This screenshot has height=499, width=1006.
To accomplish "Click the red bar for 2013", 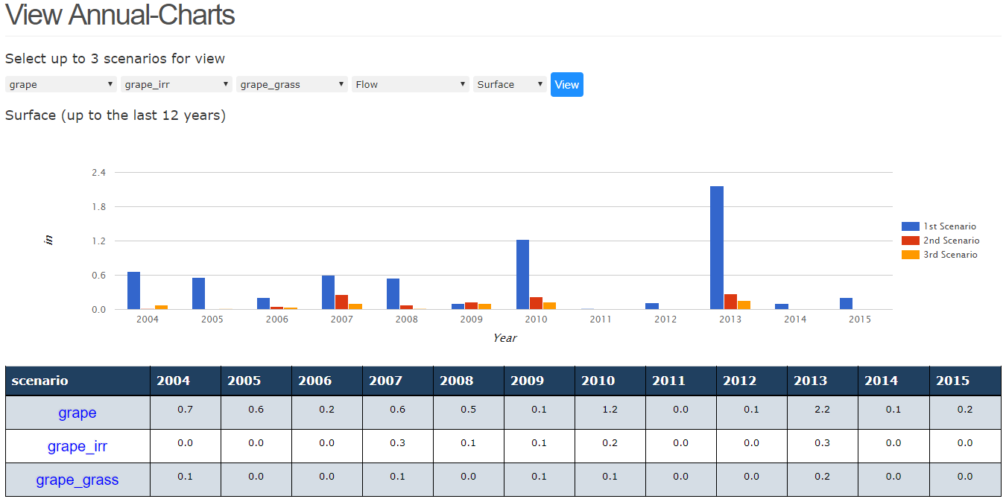I will [x=730, y=302].
